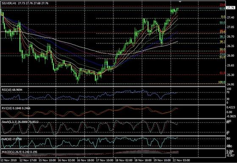The height and width of the screenshot is (163, 237).
Task: Click the 12 Nov 17:00 time label
Action: [28, 160]
